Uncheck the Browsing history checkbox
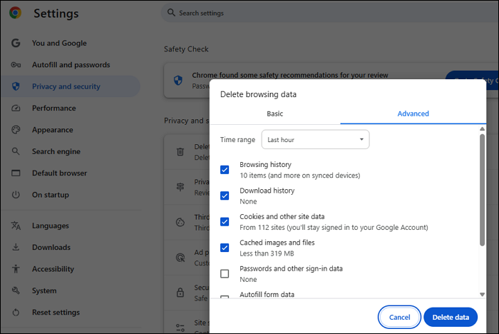This screenshot has height=334, width=499. point(225,170)
